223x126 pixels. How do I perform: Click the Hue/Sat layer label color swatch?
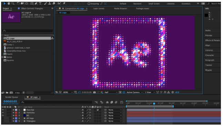(x=16, y=110)
